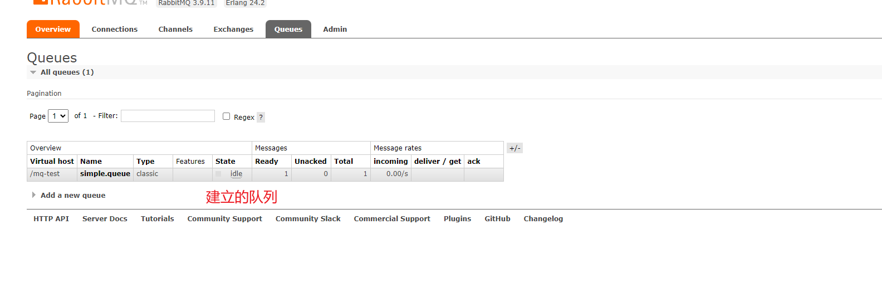
Task: Open Server Docs link
Action: (x=105, y=219)
